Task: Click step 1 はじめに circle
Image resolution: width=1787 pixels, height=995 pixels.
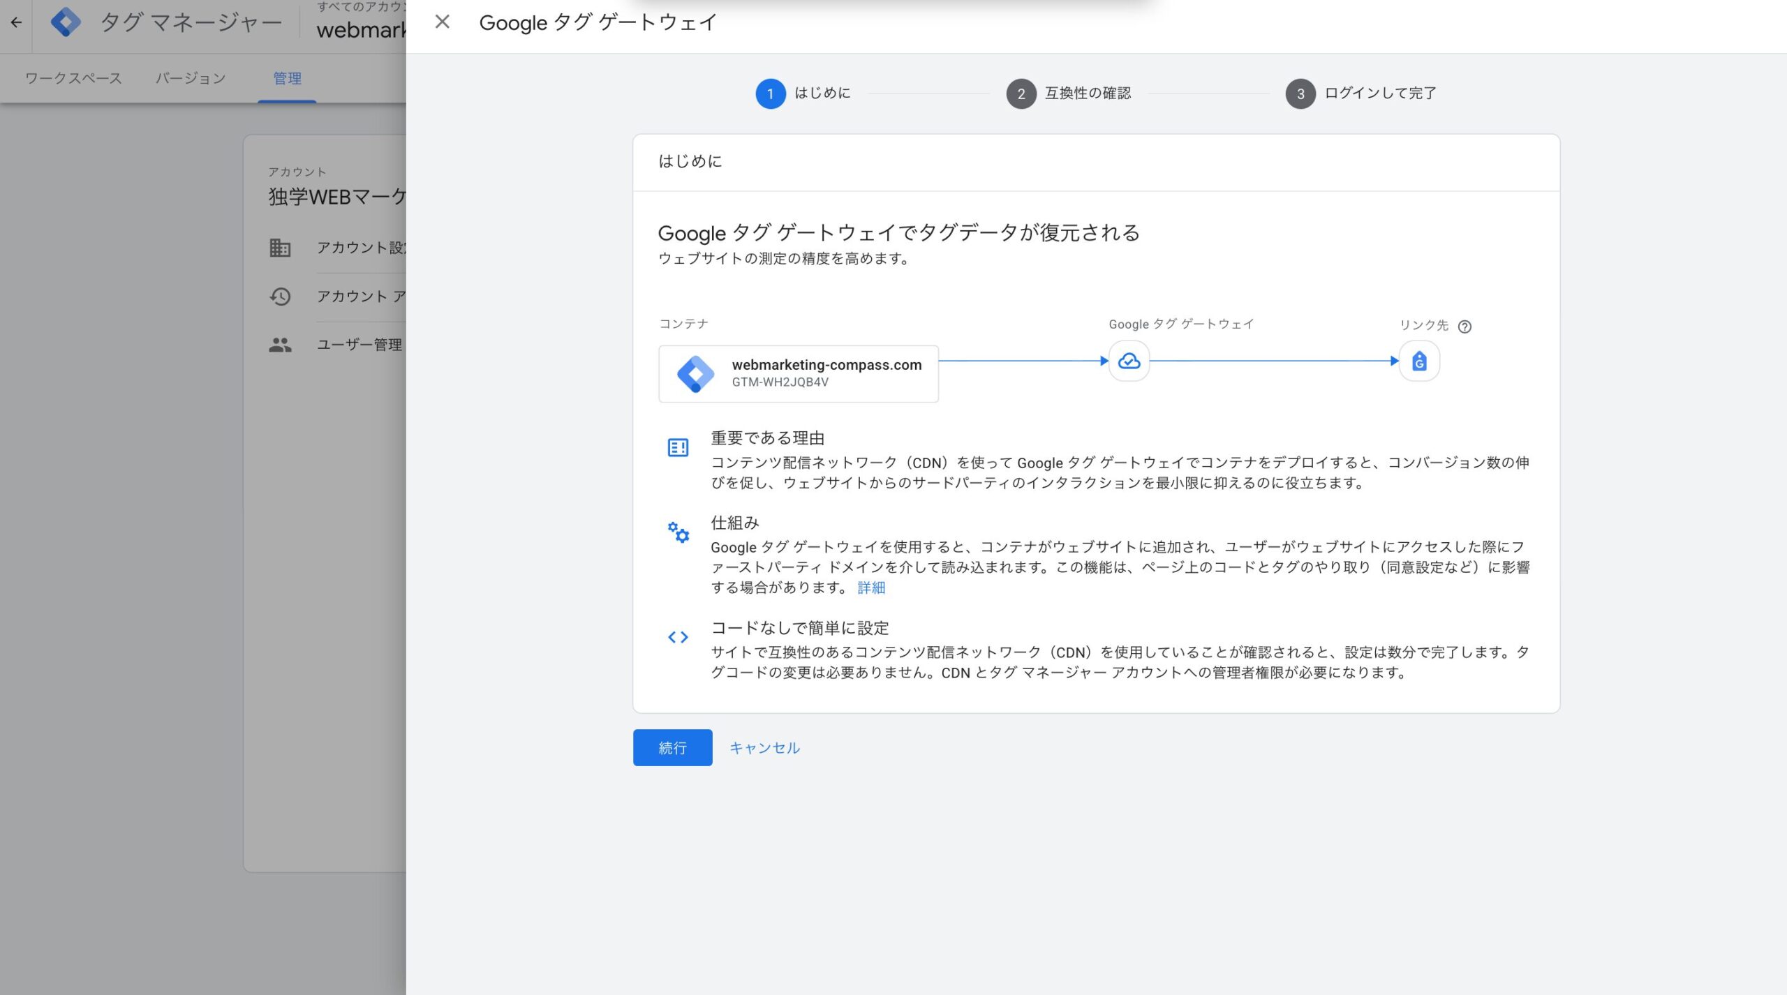Action: [x=771, y=93]
